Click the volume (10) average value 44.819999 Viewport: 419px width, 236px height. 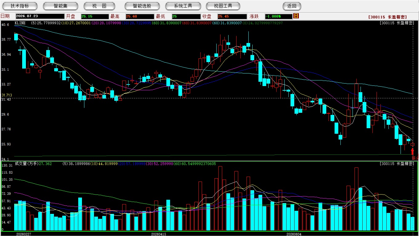click(x=105, y=164)
